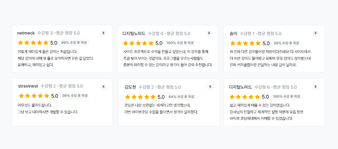The height and width of the screenshot is (149, 338).
Task: Toggle the pin on stravinest's review
Action: (x=103, y=87)
